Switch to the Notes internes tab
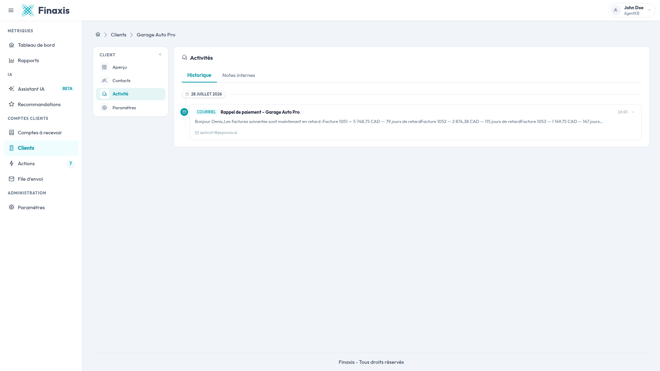The height and width of the screenshot is (371, 660). [x=239, y=75]
